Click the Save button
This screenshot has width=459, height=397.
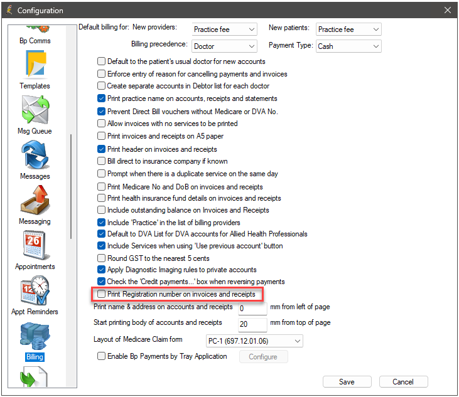tap(347, 382)
